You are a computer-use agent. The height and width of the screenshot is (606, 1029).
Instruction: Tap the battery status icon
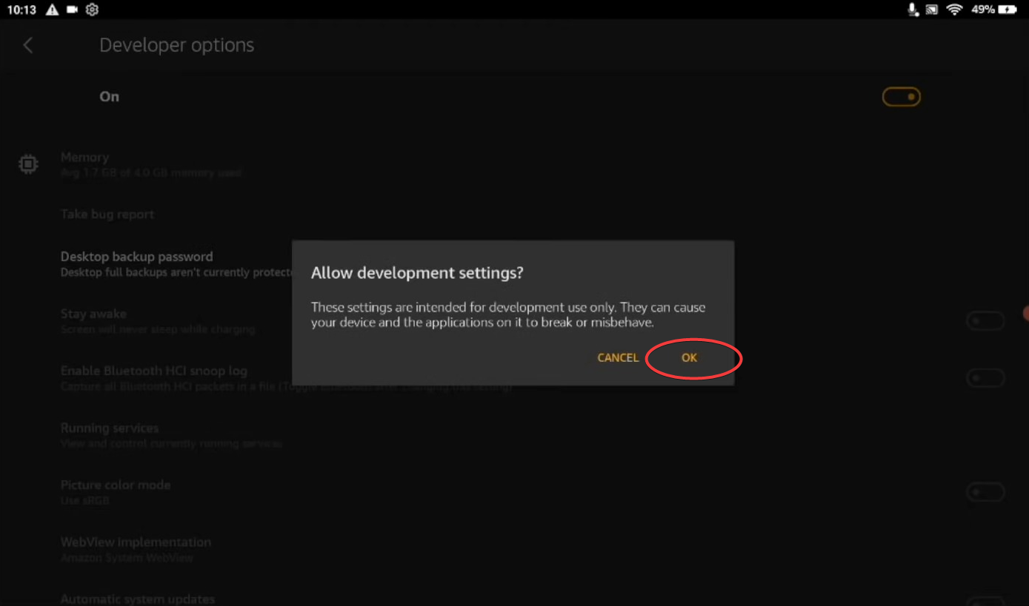(1008, 10)
